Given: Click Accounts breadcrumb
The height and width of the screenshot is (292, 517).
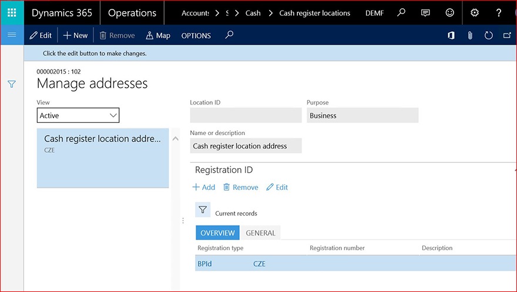Looking at the screenshot, I should point(195,13).
